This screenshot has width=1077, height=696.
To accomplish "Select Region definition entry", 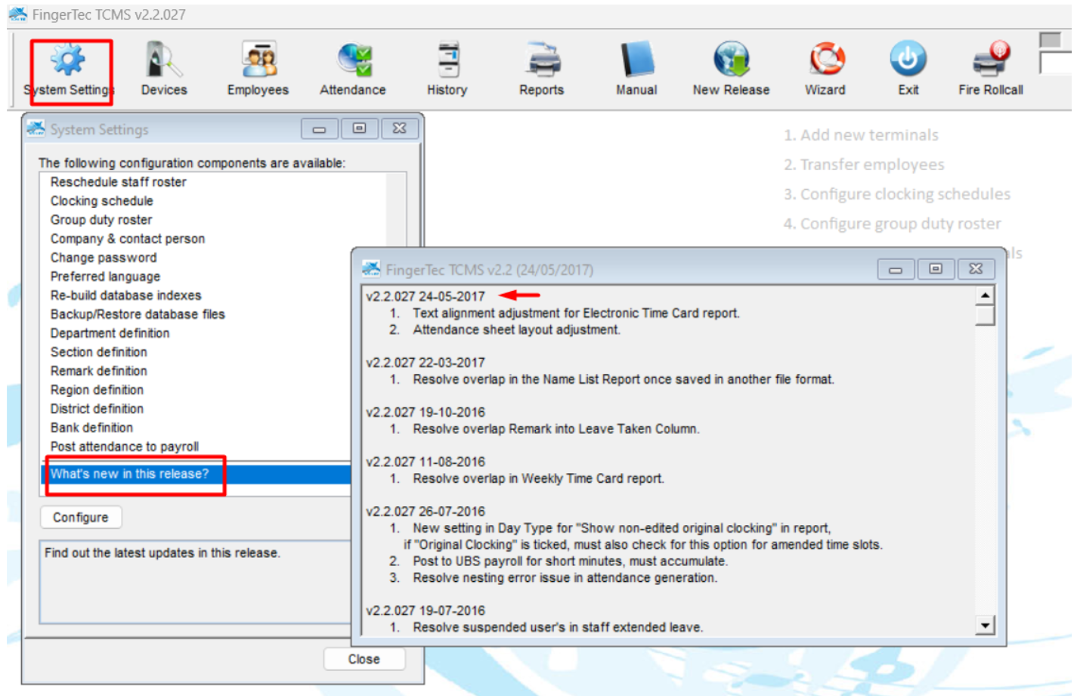I will (97, 390).
